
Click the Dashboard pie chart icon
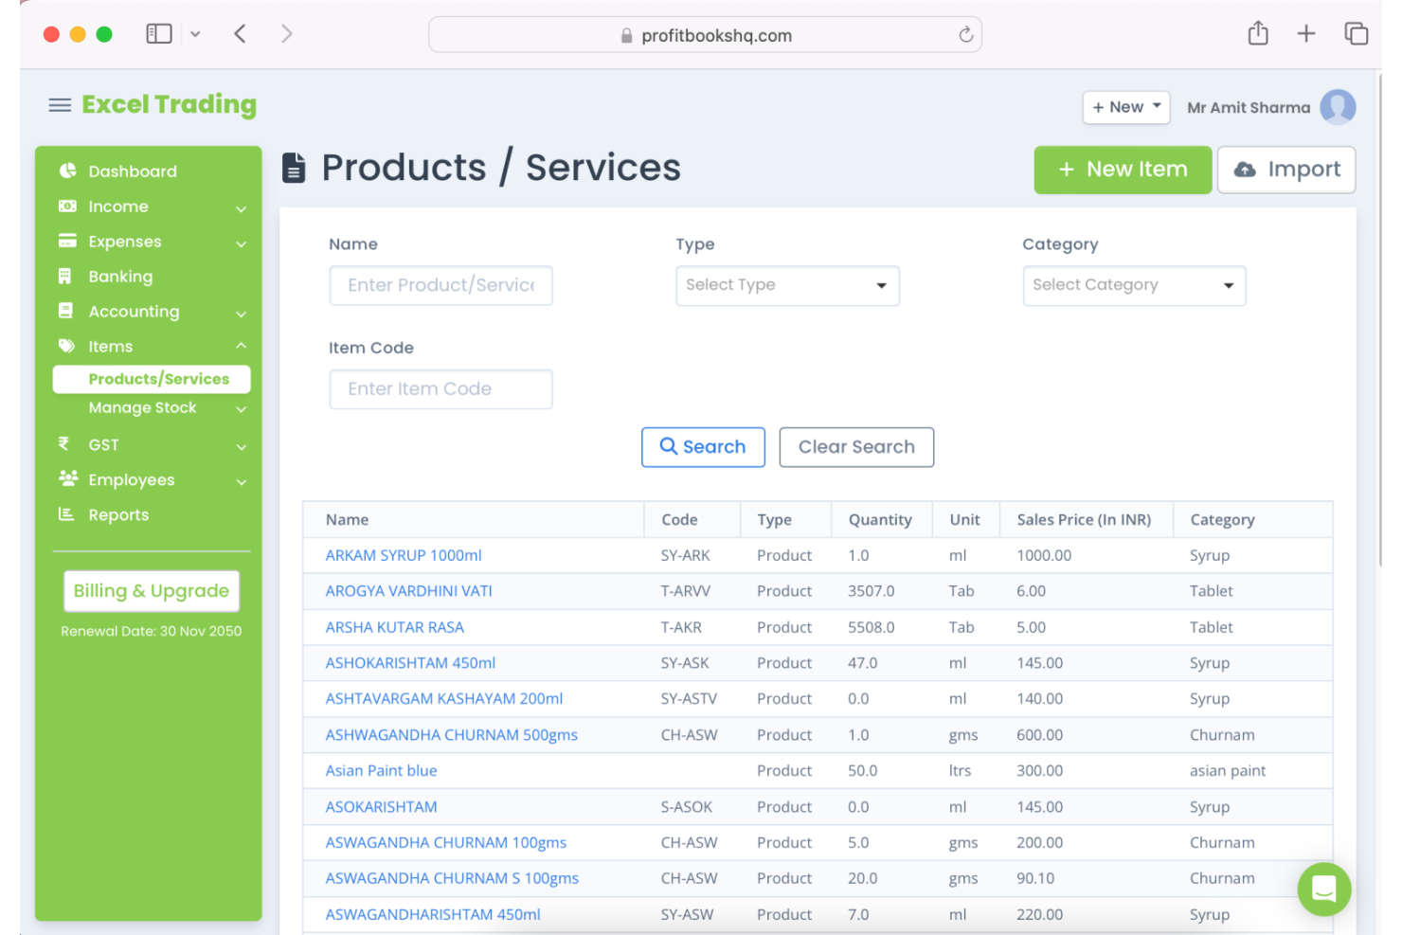(67, 171)
